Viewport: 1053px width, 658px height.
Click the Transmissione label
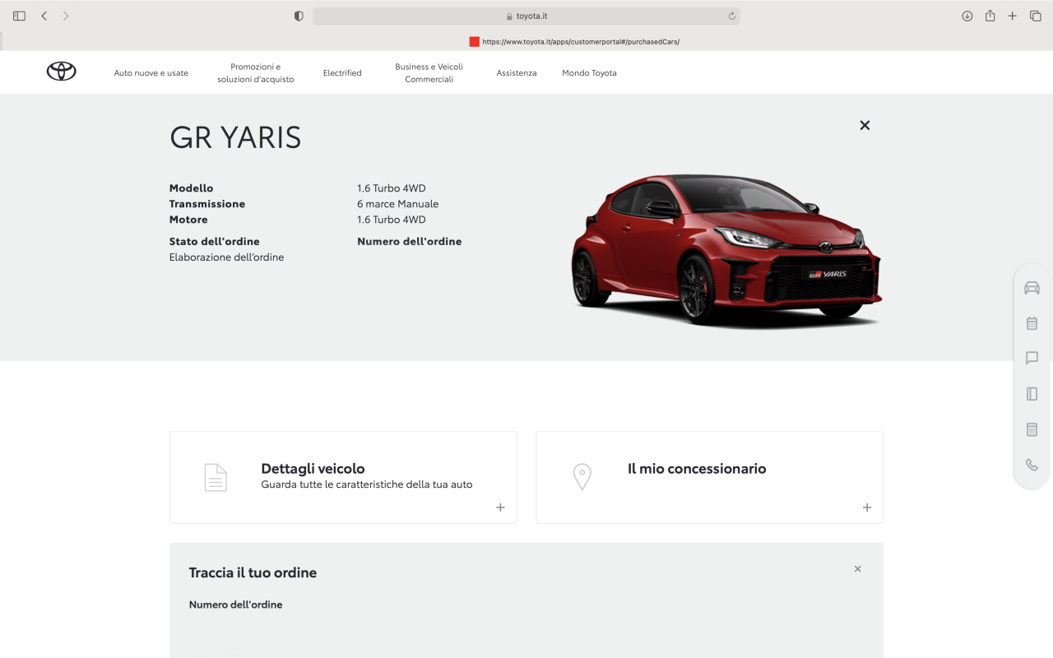[207, 204]
